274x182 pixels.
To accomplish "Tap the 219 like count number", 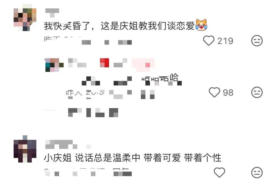I will pyautogui.click(x=225, y=41).
